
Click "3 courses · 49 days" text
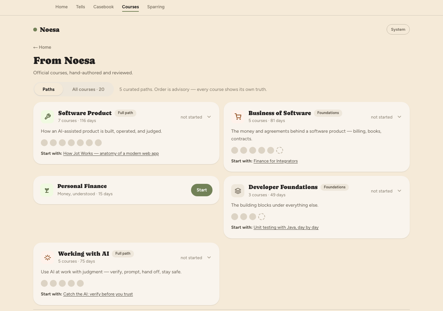pyautogui.click(x=267, y=195)
